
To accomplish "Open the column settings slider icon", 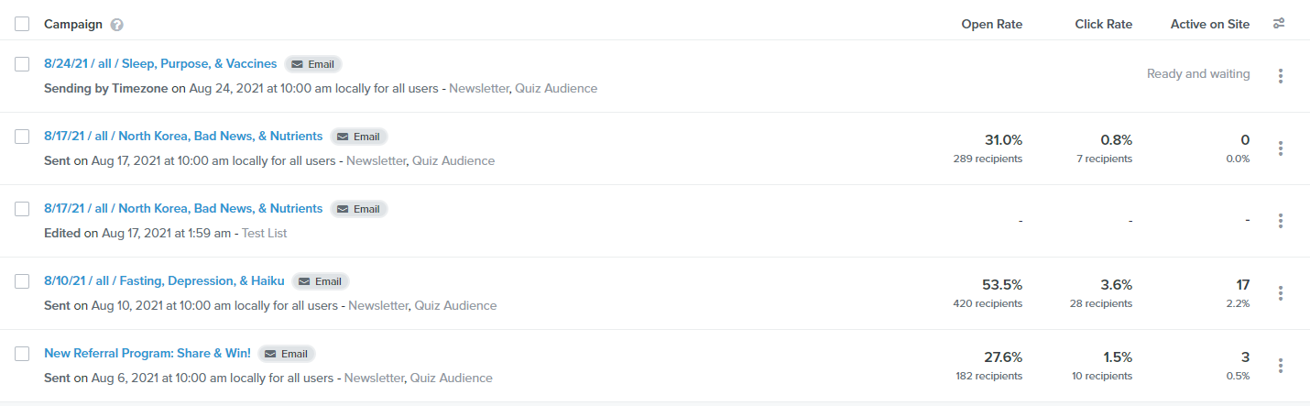I will (x=1279, y=24).
